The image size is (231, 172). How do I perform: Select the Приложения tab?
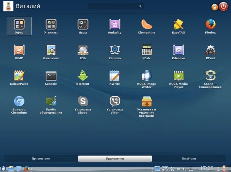pyautogui.click(x=115, y=159)
